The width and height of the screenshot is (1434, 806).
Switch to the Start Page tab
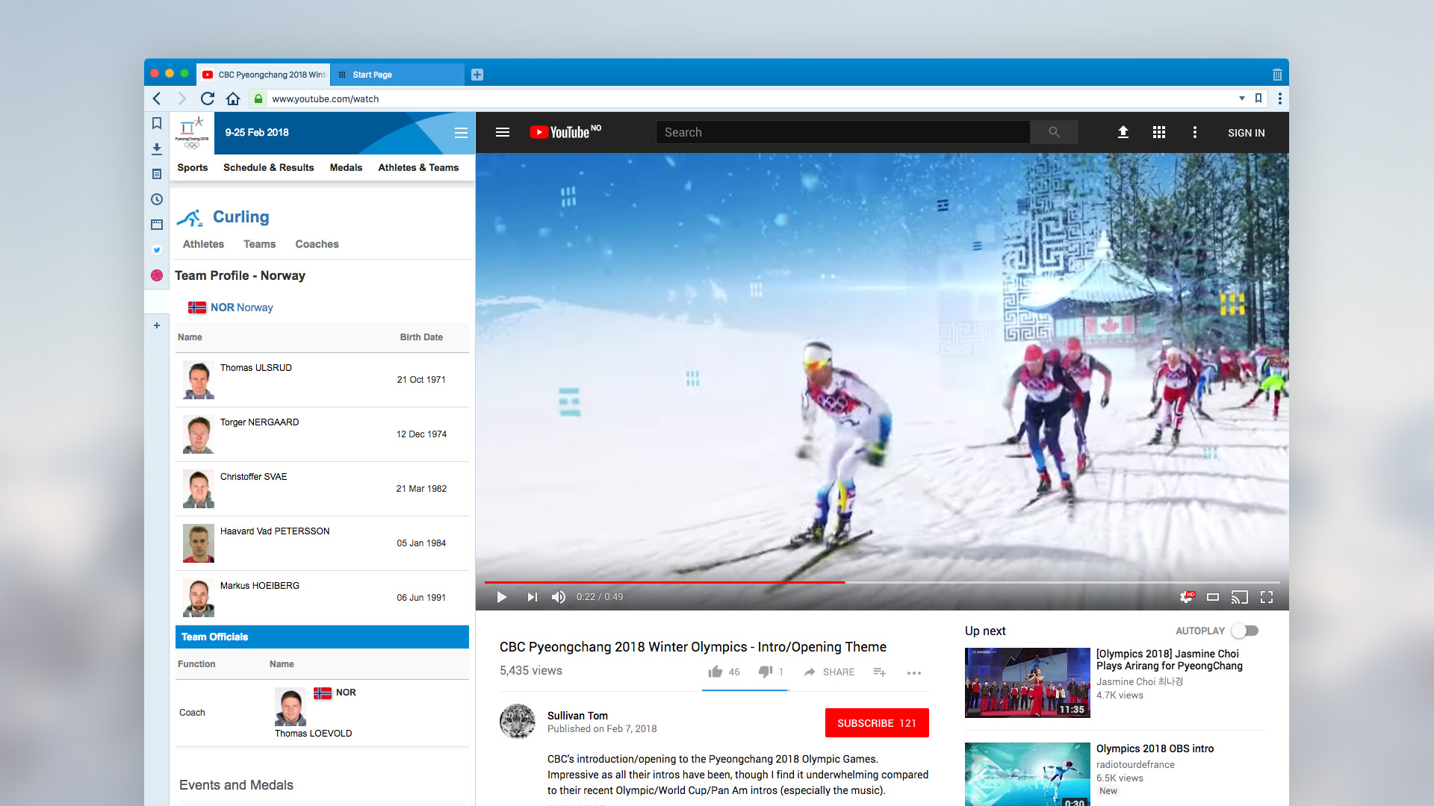pyautogui.click(x=397, y=75)
